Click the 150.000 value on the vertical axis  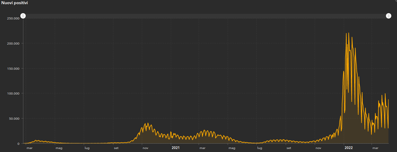(x=13, y=69)
